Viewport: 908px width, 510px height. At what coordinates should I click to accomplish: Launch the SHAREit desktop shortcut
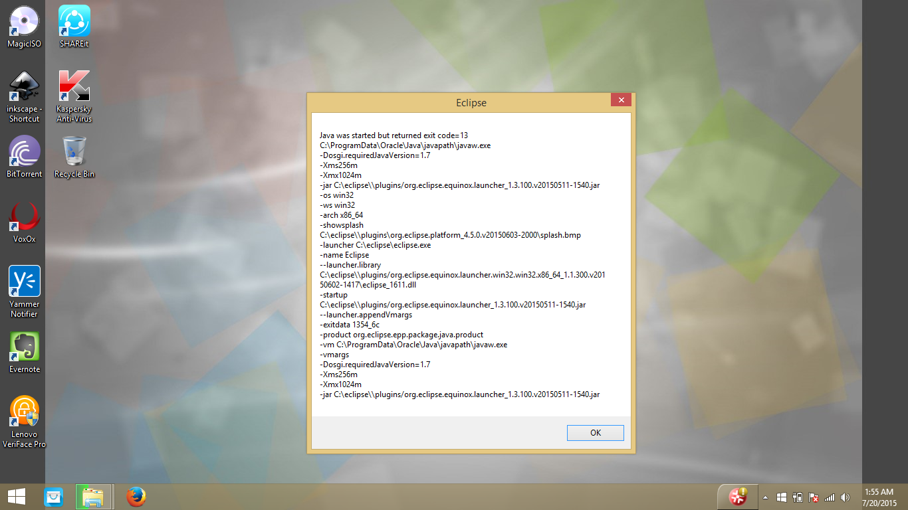pos(74,27)
